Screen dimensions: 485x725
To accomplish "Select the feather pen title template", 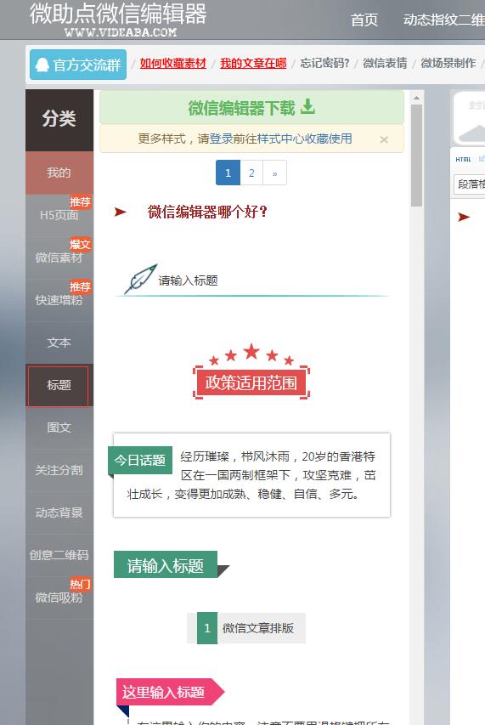I will [x=251, y=280].
